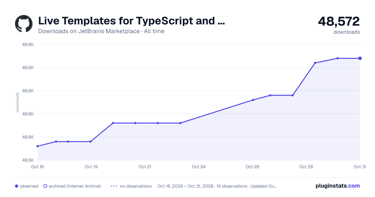Click the 'archived (Internet Archive)' legend label
This screenshot has height=197, width=375.
pyautogui.click(x=75, y=186)
